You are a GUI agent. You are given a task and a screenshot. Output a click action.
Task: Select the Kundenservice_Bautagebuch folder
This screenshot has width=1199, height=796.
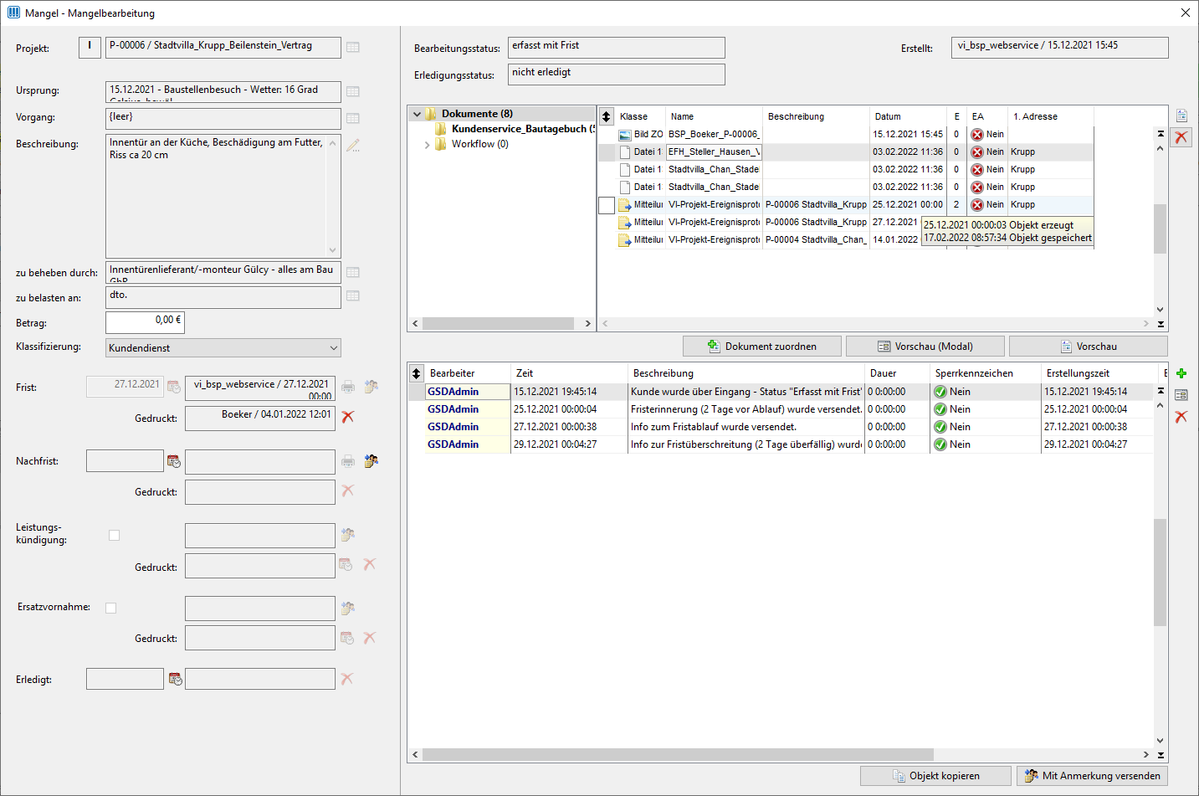523,129
